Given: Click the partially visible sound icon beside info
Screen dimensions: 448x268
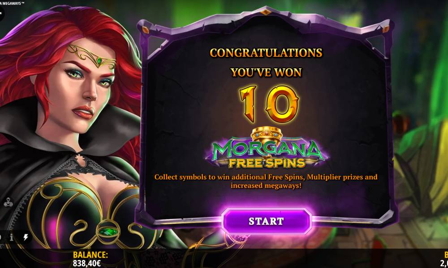Looking at the screenshot, I should click(0, 237).
